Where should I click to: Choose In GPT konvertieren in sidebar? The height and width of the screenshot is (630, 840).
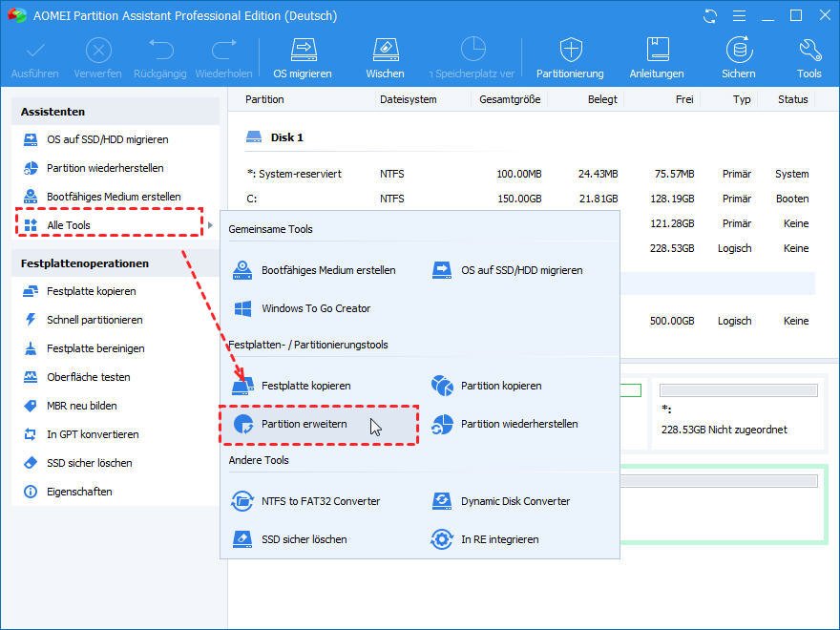coord(93,434)
